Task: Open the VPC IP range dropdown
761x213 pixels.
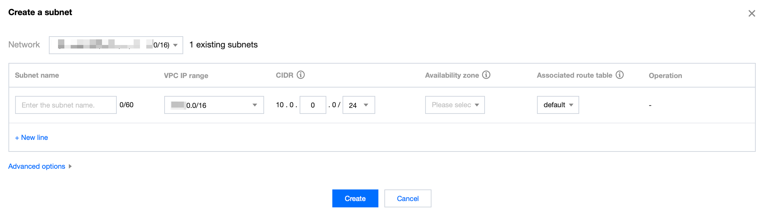Action: [214, 105]
